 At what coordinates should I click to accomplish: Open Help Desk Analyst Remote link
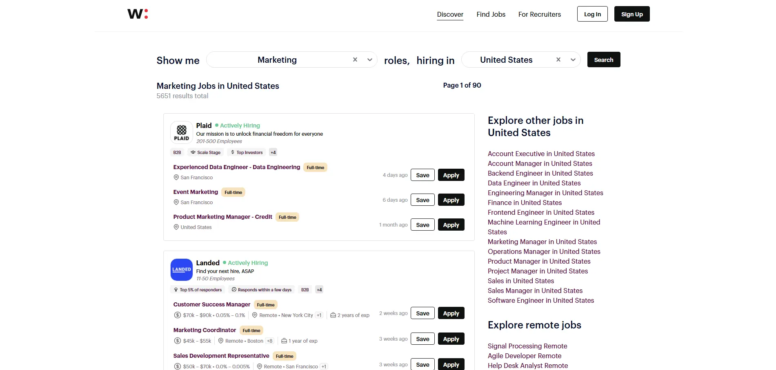click(x=528, y=366)
